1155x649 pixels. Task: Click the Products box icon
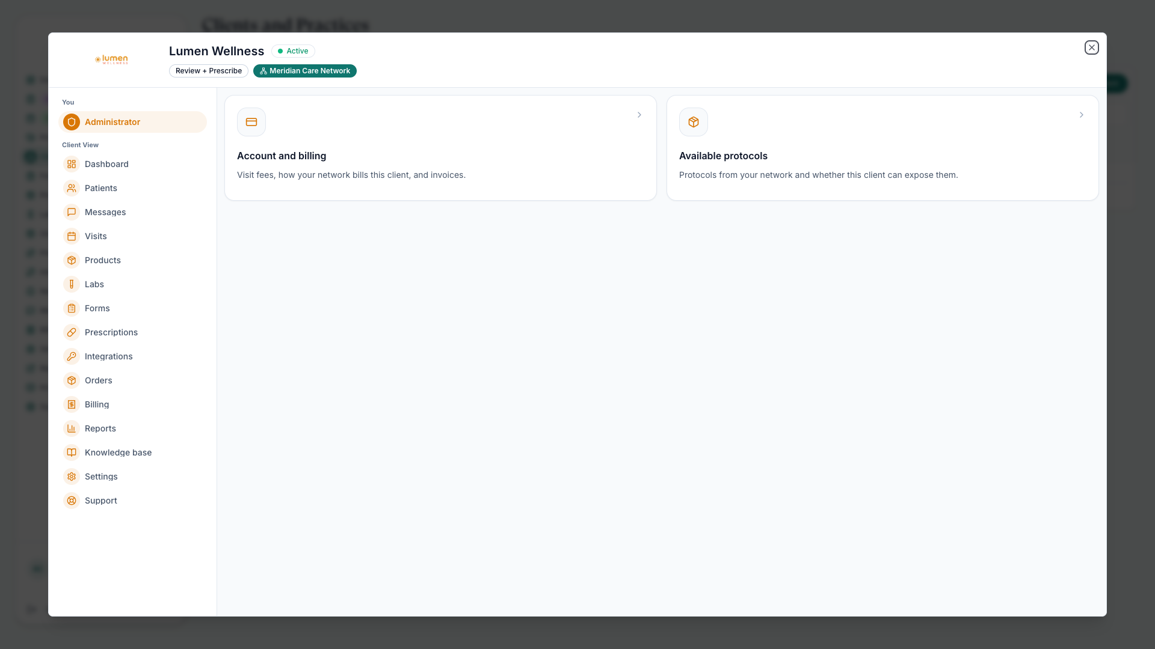[x=72, y=260]
